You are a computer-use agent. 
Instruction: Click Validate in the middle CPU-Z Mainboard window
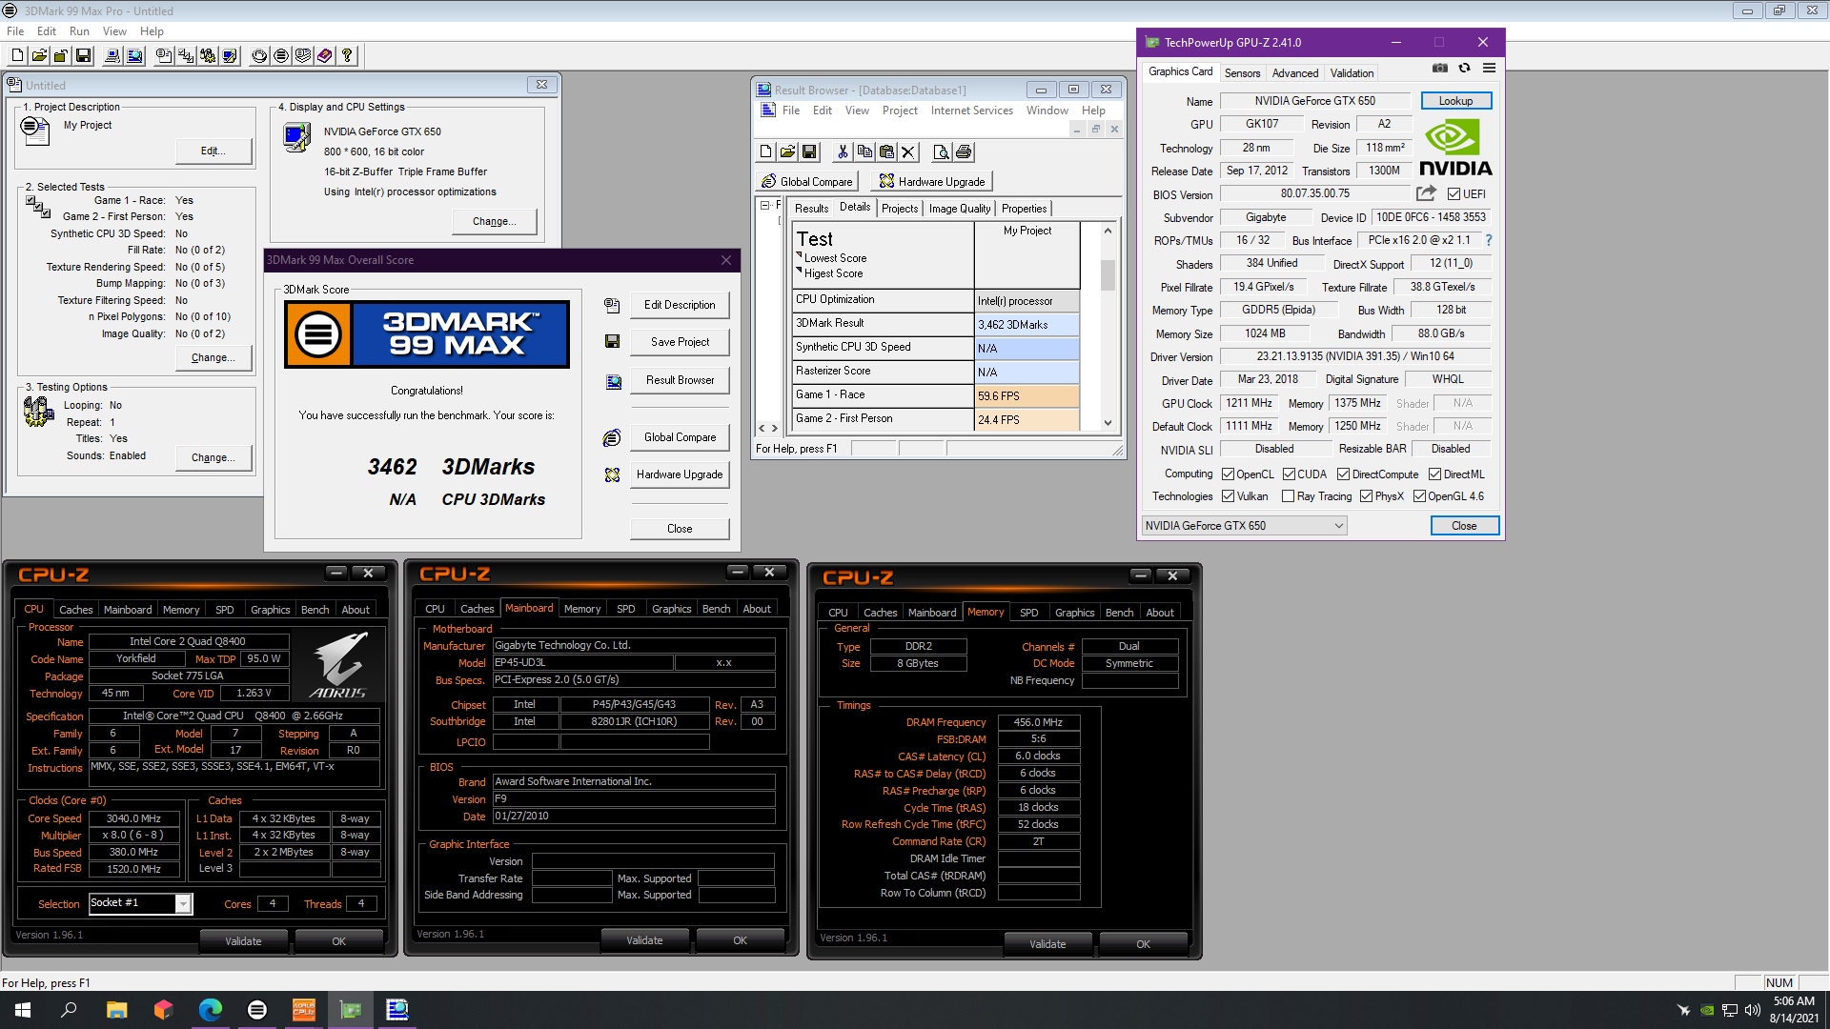(644, 940)
